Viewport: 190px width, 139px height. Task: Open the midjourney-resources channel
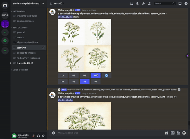pos(28,58)
